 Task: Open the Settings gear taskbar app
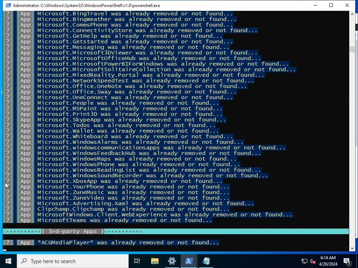[x=172, y=261]
